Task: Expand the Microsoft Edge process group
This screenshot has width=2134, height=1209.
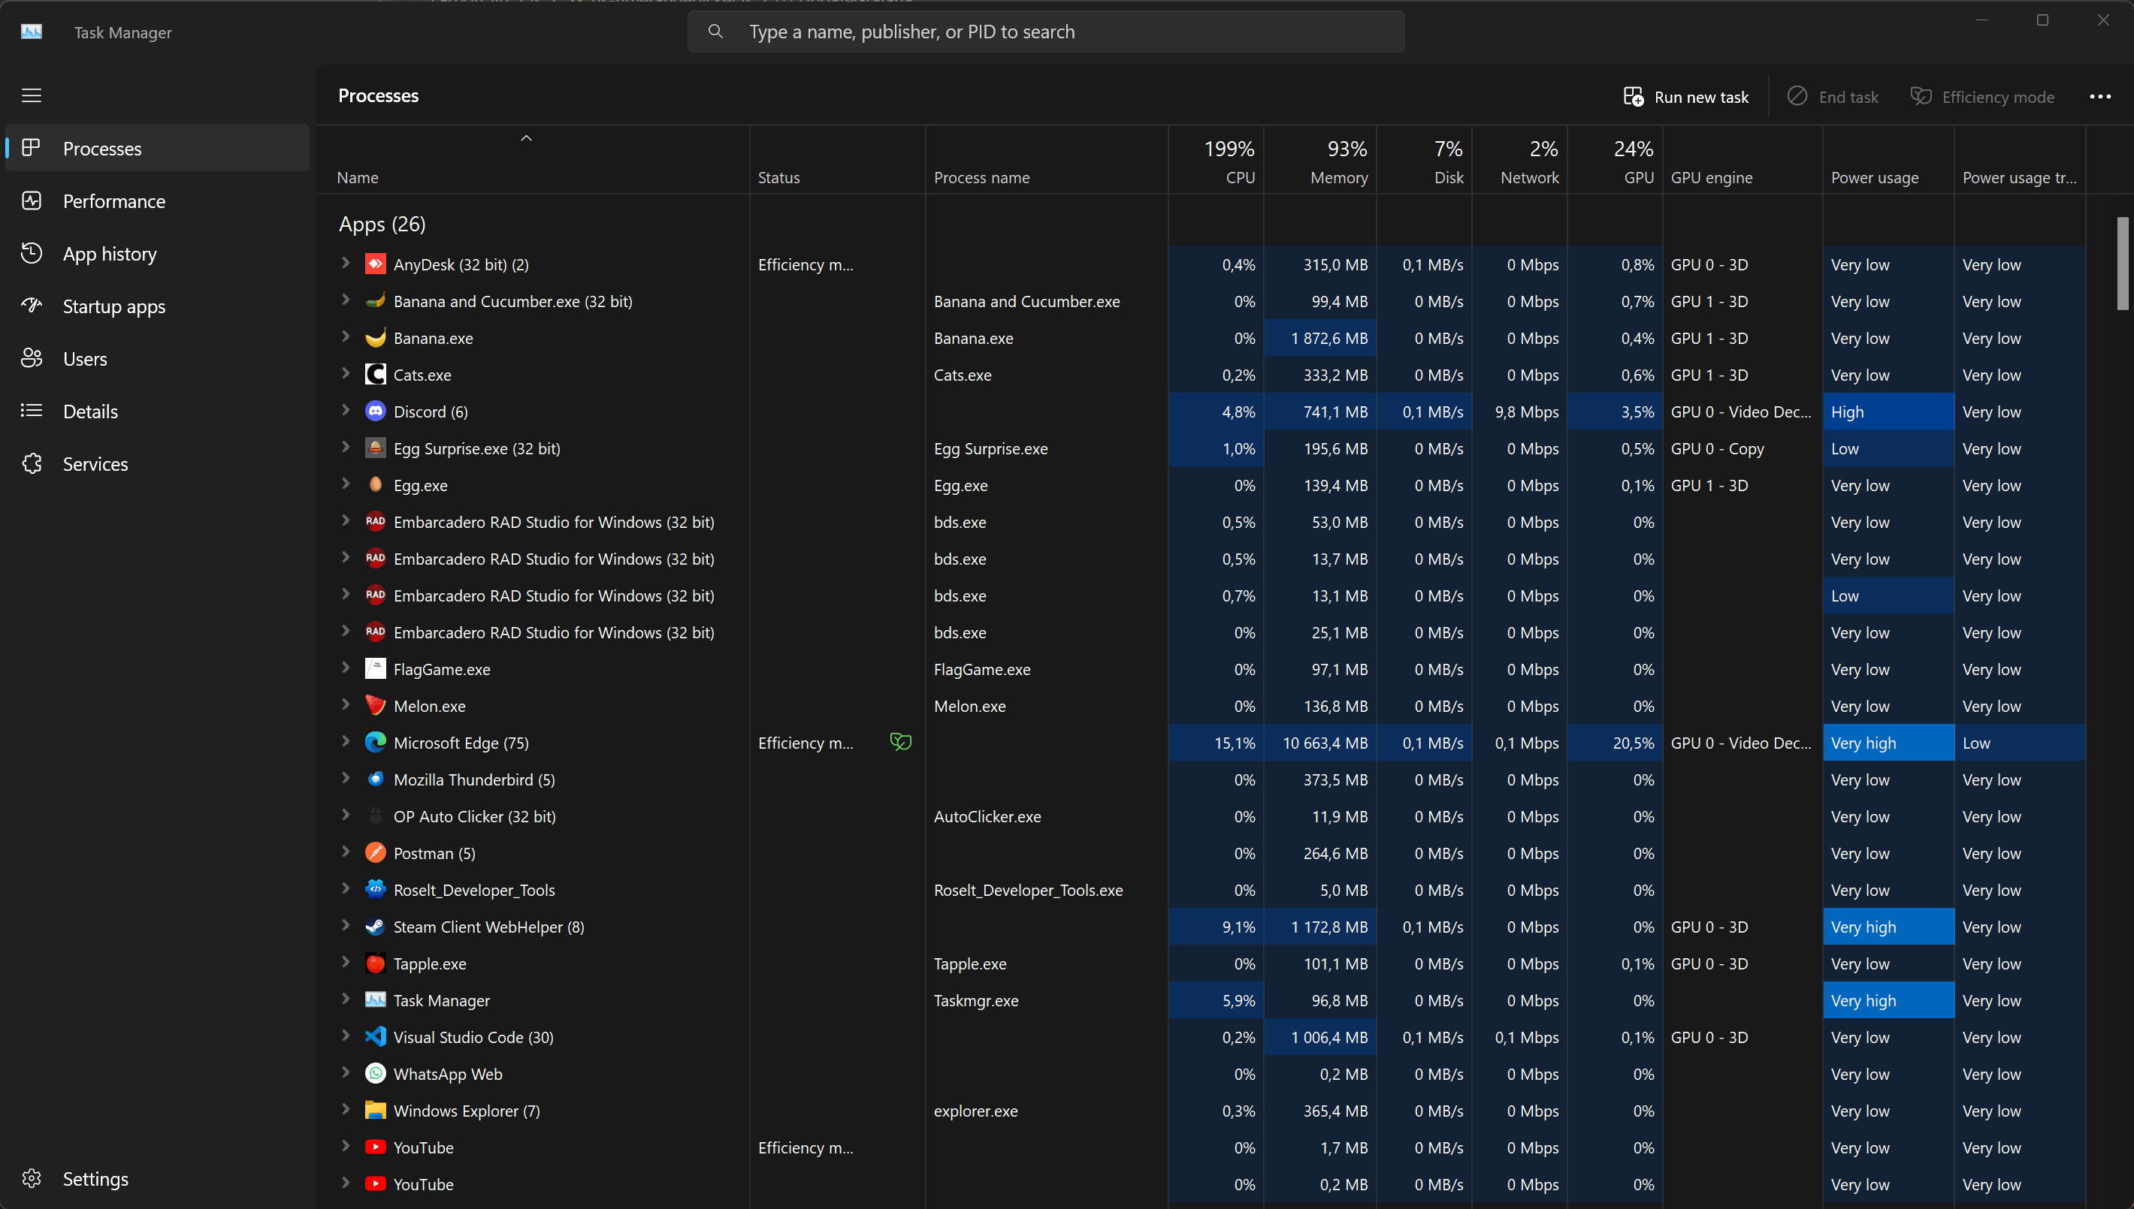Action: pos(346,741)
